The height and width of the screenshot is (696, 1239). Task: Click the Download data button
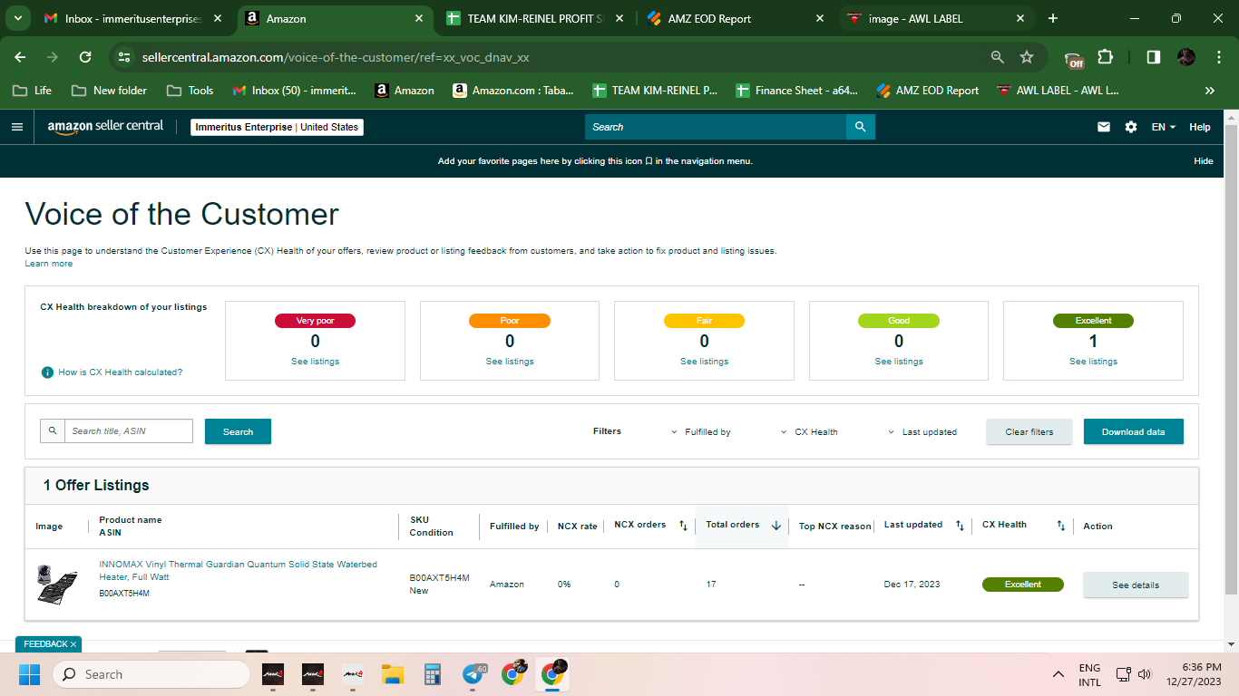pyautogui.click(x=1133, y=431)
